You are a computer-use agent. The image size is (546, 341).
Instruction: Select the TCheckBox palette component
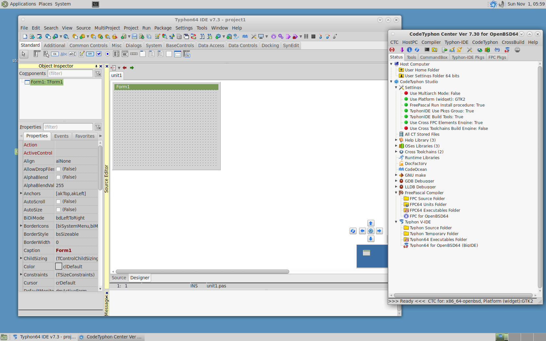[99, 54]
